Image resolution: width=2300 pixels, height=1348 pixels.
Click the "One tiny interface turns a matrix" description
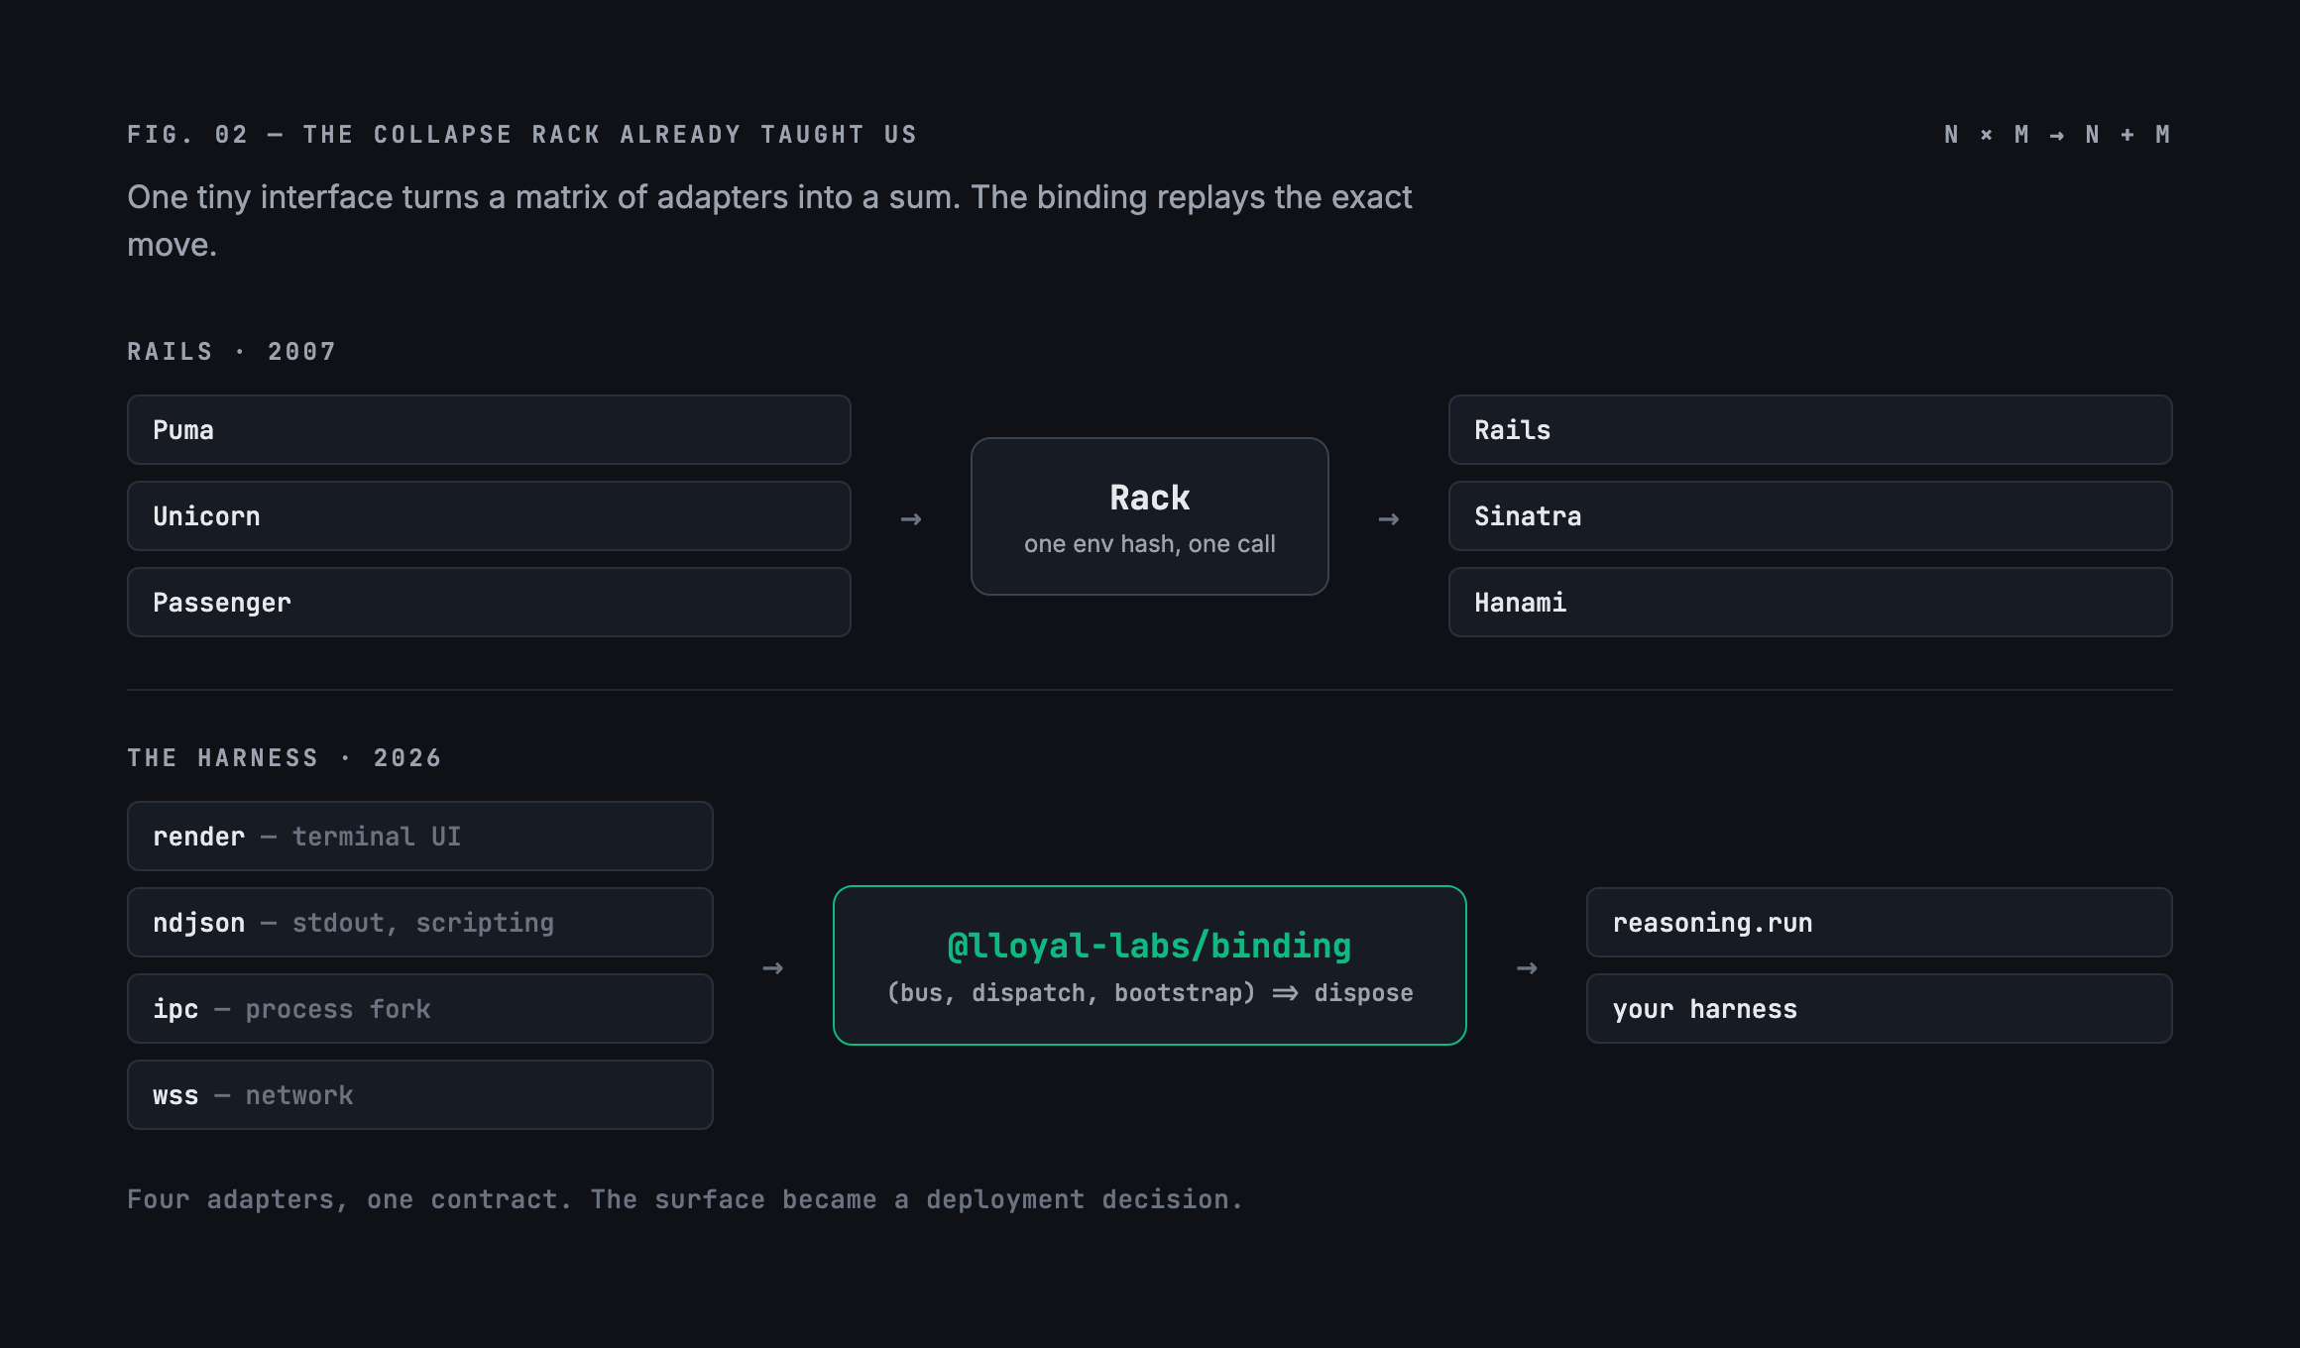769,221
